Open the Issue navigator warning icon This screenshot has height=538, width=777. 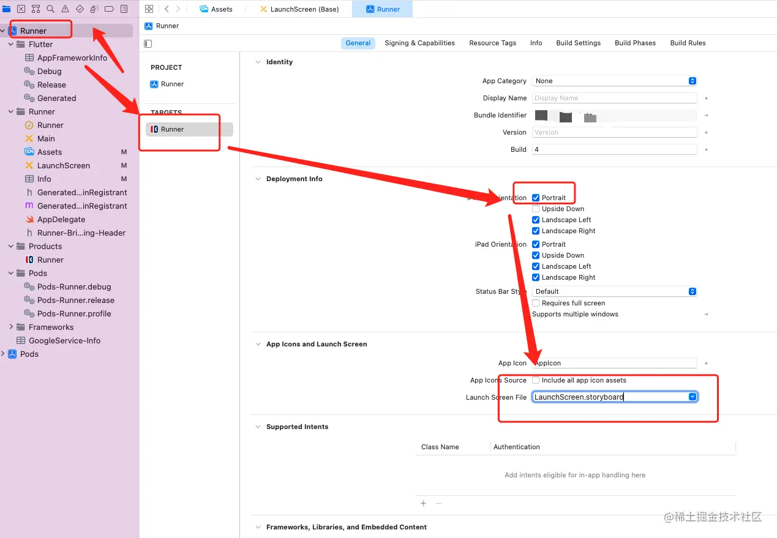[65, 9]
